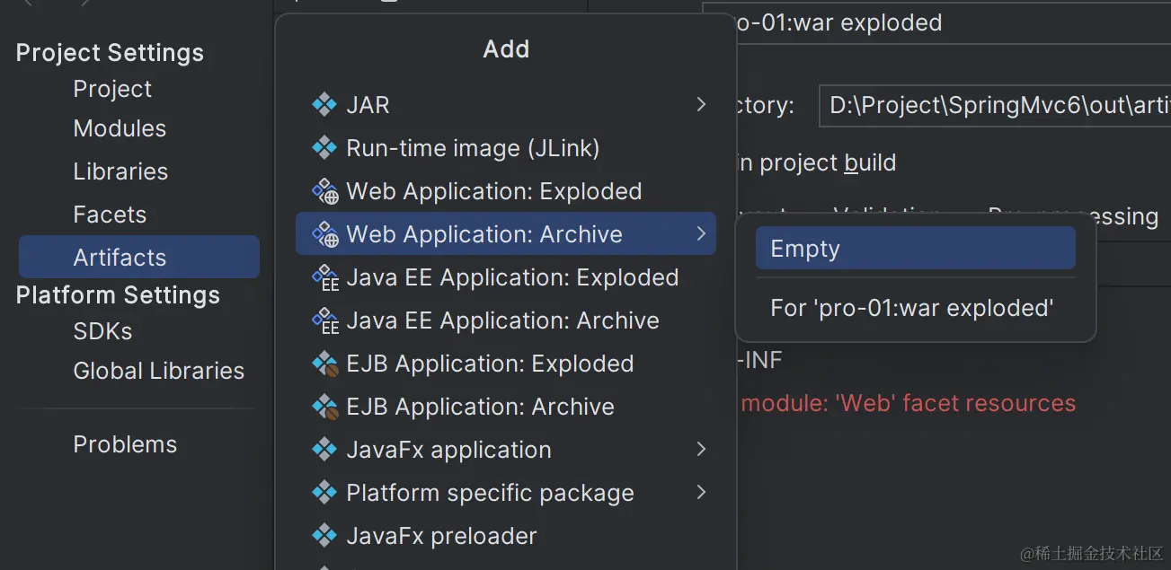The image size is (1171, 570).
Task: Expand the JAR submenu arrow
Action: point(701,105)
